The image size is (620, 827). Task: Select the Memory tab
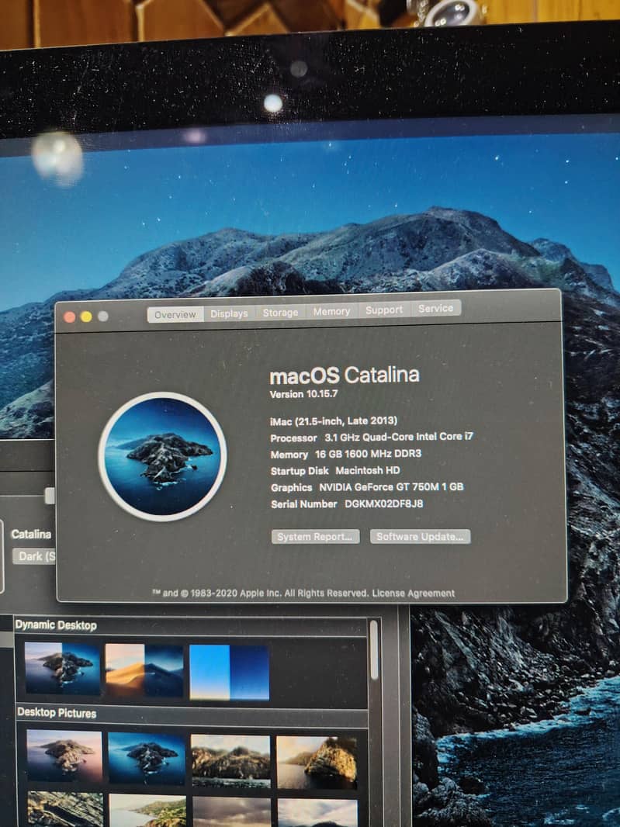331,311
